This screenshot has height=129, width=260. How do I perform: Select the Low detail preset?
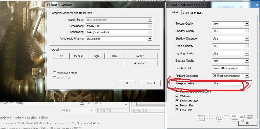pos(61,56)
